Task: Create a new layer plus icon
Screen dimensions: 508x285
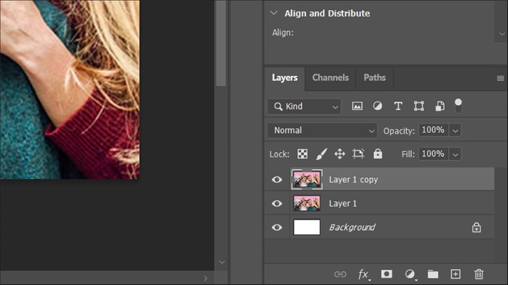Action: pyautogui.click(x=455, y=274)
